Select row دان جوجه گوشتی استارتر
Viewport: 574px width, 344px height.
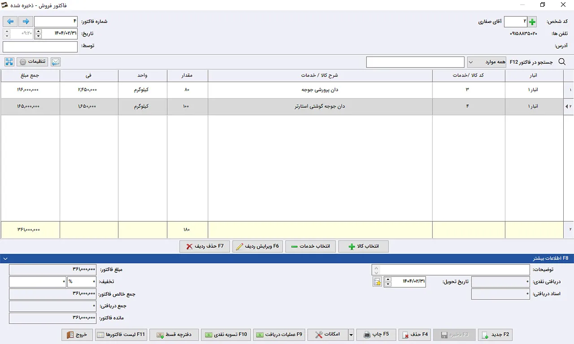[x=287, y=107]
